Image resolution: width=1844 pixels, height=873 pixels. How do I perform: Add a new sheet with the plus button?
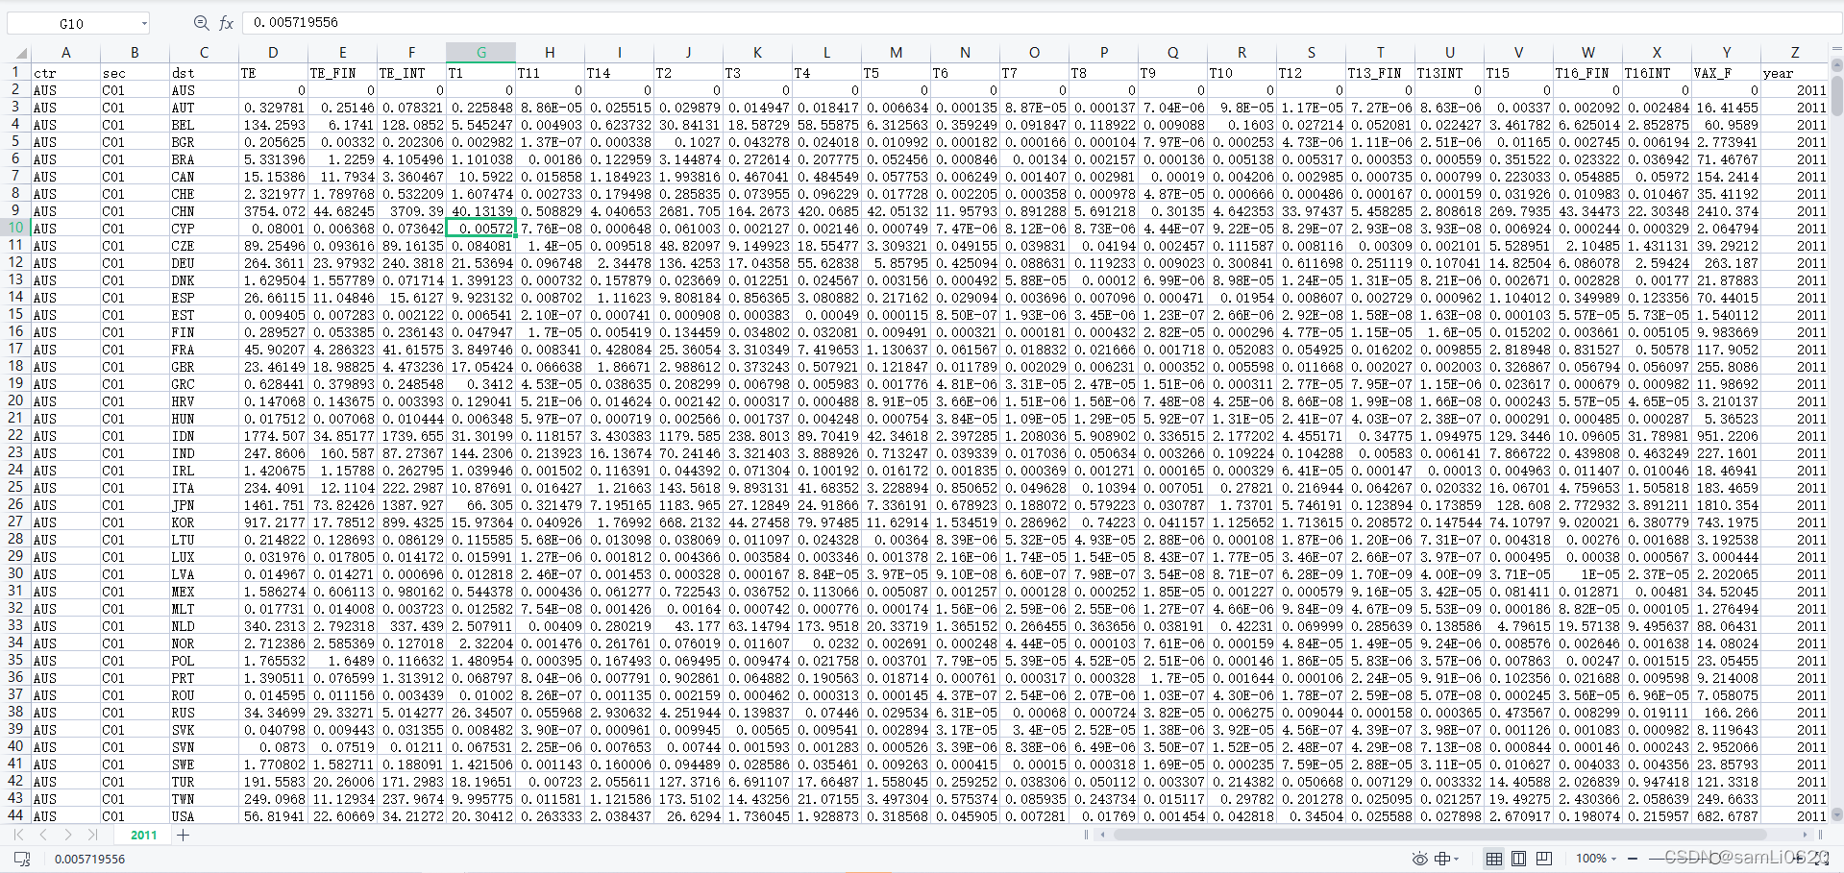pyautogui.click(x=183, y=835)
